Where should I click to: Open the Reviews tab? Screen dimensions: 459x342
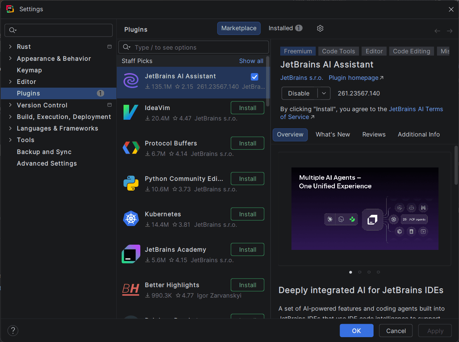click(374, 135)
